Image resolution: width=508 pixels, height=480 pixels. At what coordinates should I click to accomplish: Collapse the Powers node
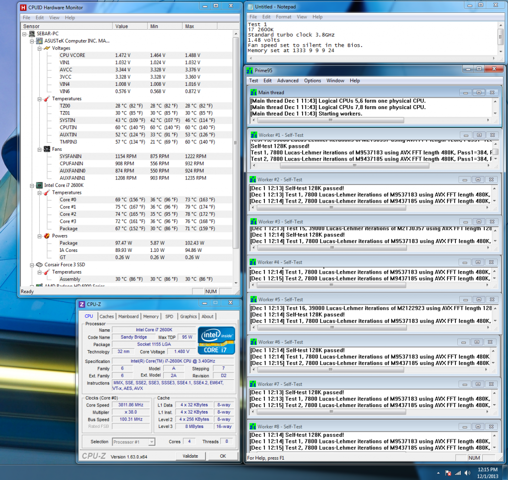point(39,236)
